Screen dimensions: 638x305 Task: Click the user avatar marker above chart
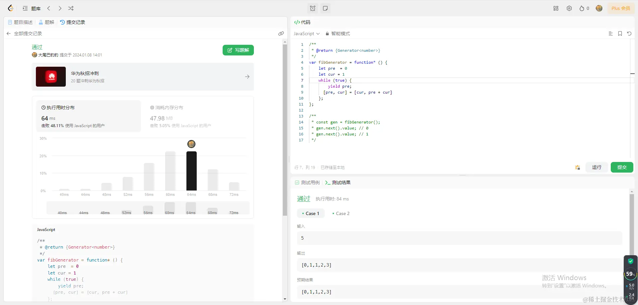coord(191,144)
